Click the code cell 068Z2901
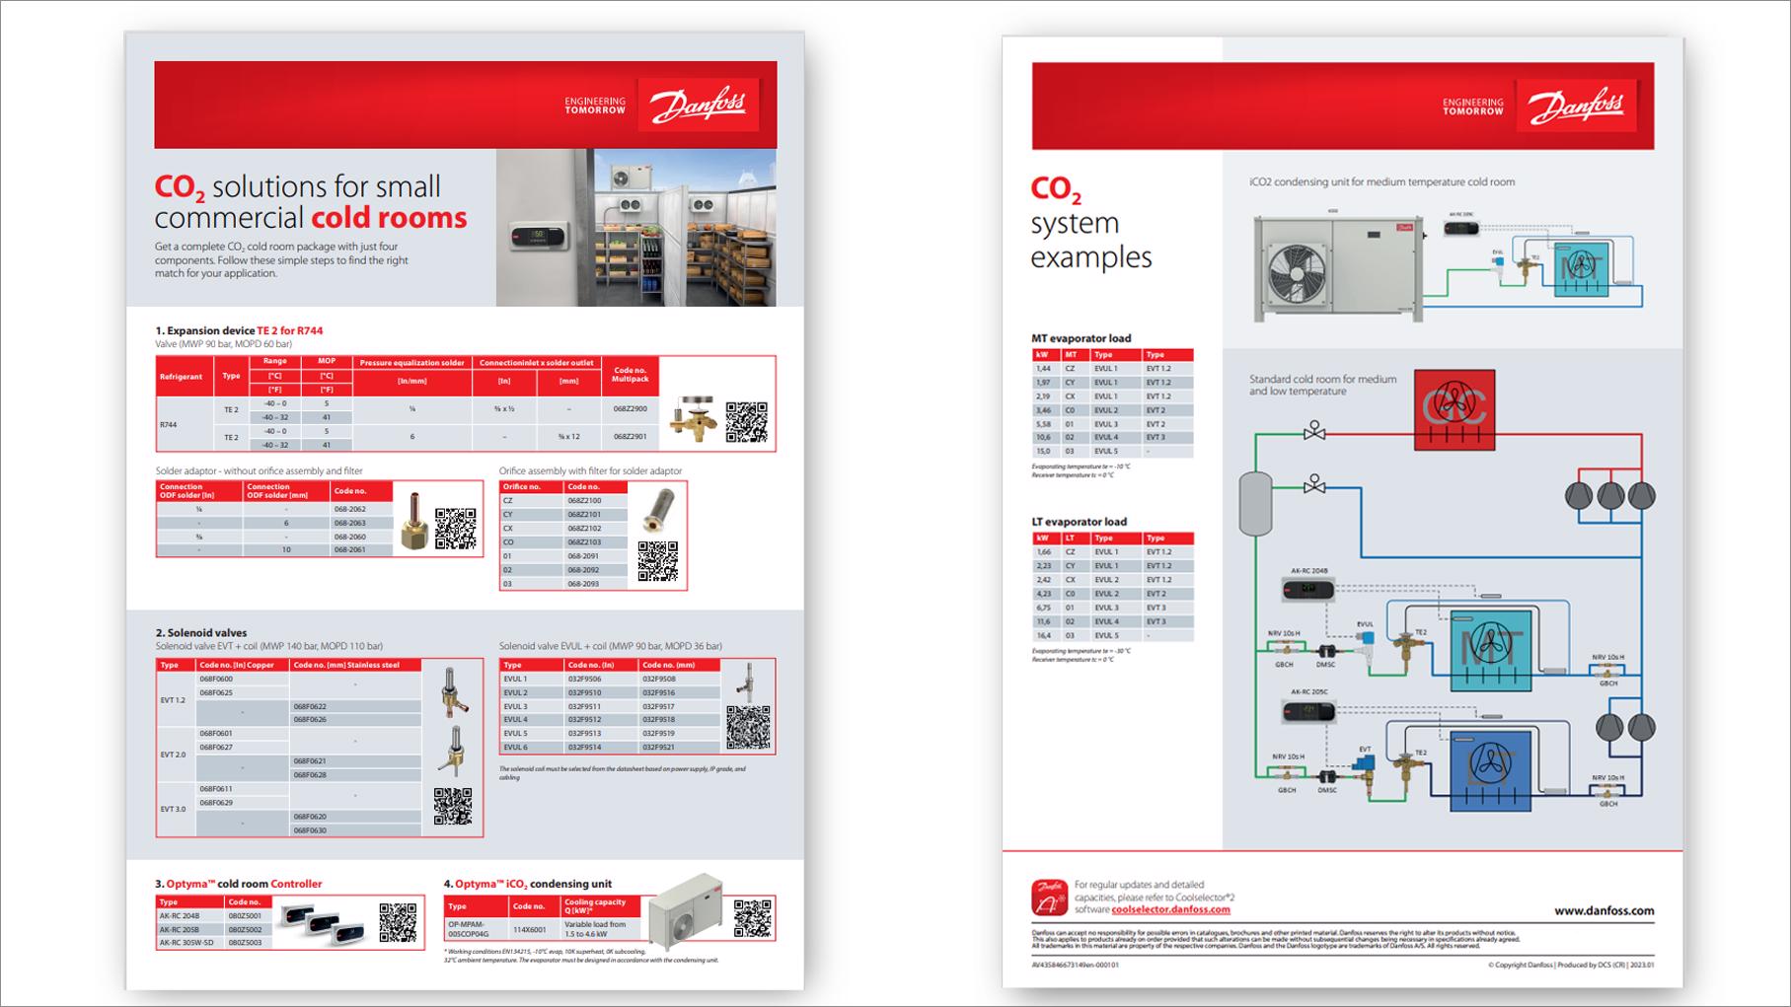Image resolution: width=1791 pixels, height=1007 pixels. pyautogui.click(x=630, y=436)
